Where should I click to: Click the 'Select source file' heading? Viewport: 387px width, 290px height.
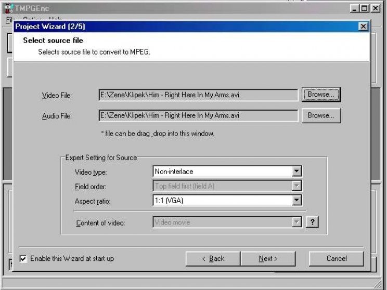point(53,41)
